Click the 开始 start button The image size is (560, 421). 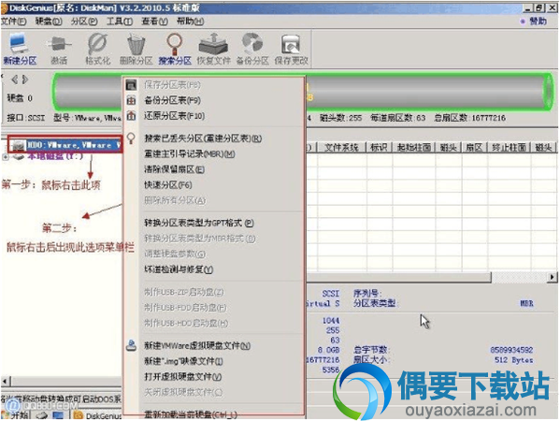coord(16,415)
